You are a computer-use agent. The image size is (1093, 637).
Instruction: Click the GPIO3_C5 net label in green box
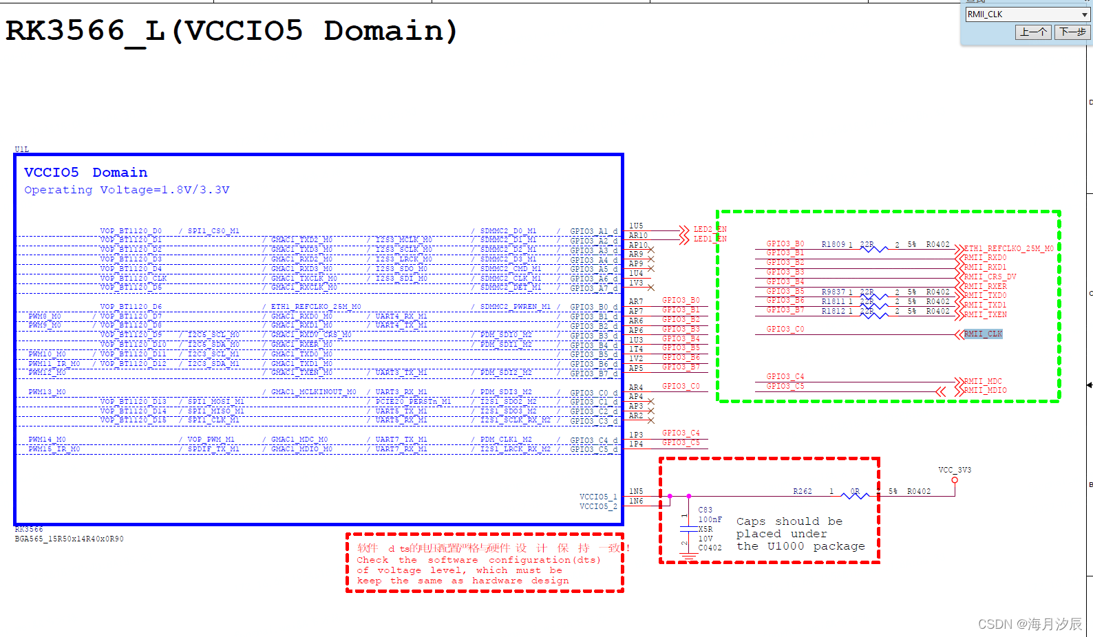(x=785, y=386)
